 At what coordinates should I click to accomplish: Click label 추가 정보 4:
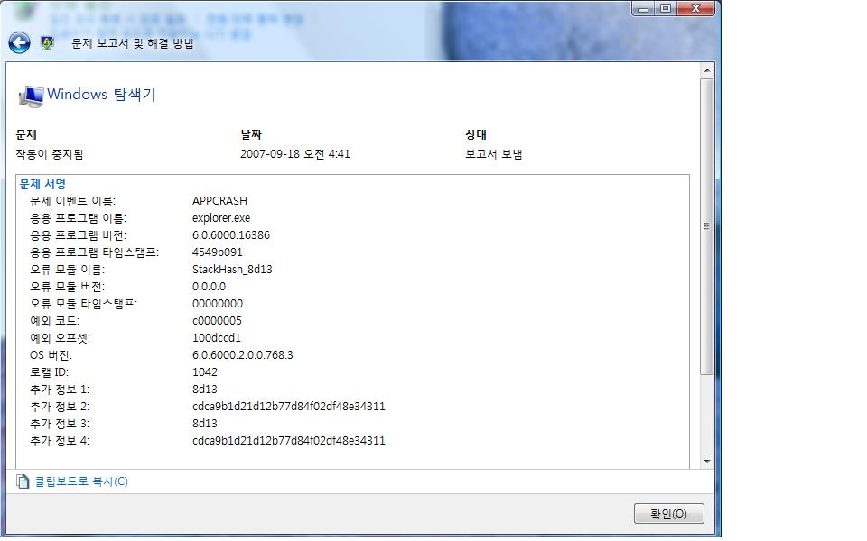[x=60, y=441]
